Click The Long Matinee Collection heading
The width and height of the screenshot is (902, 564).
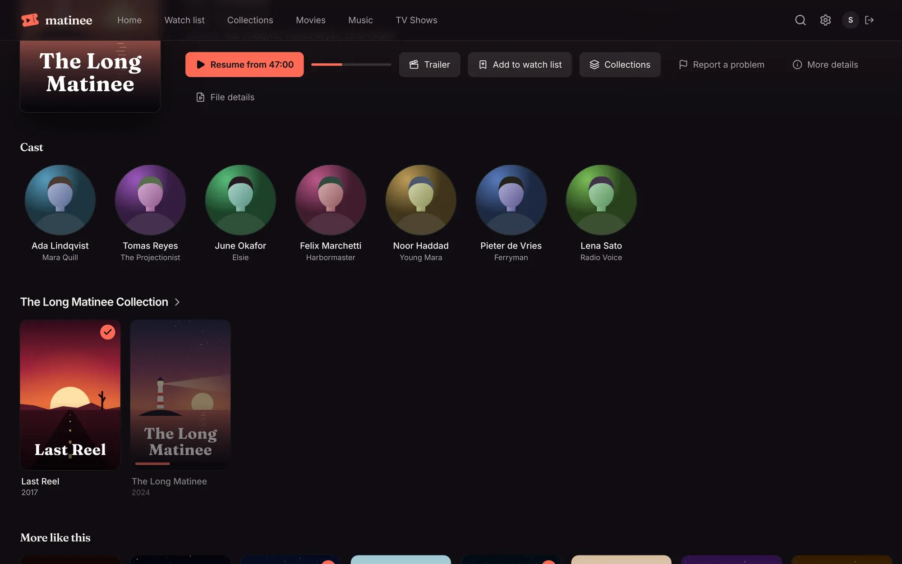point(94,302)
